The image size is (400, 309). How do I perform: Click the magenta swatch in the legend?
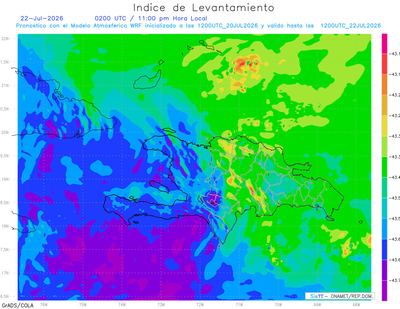point(384,43)
